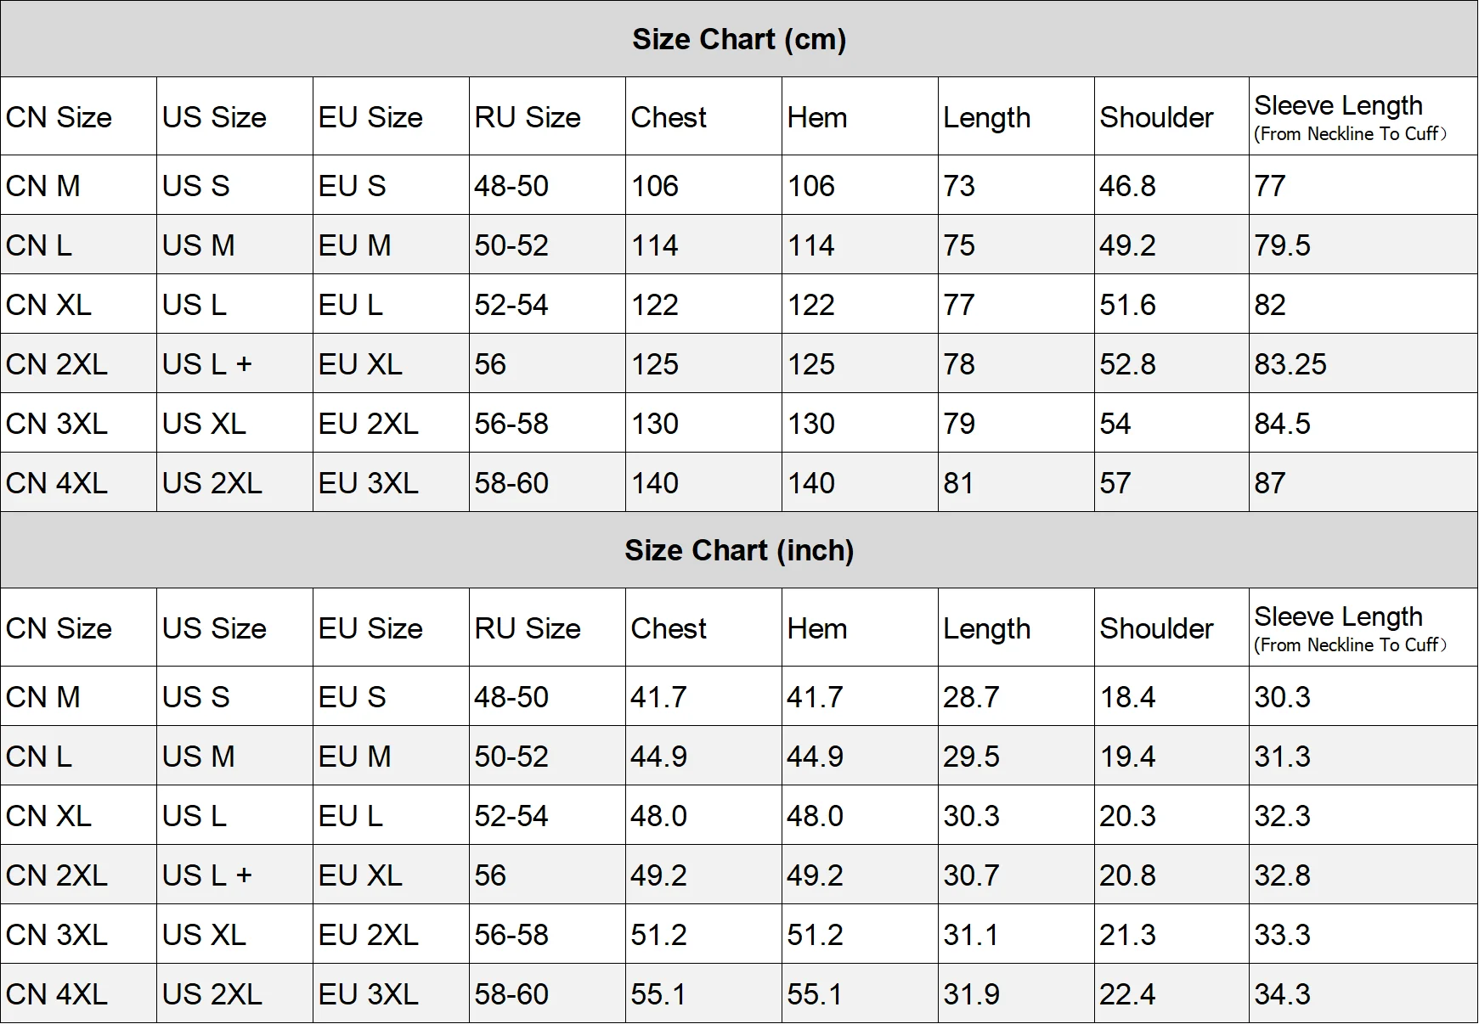1479x1024 pixels.
Task: Select Shoulder header in the inch chart
Action: pyautogui.click(x=1156, y=628)
